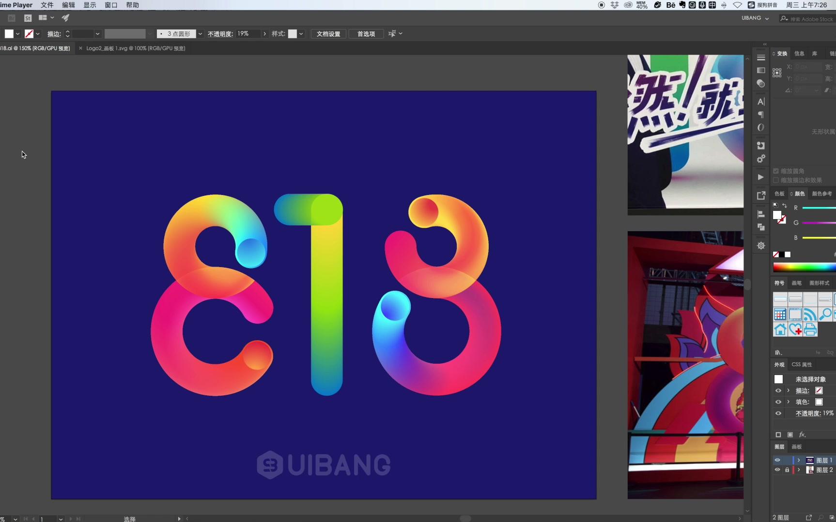Open Bridge from the Br icon
Image resolution: width=836 pixels, height=522 pixels.
pos(12,18)
